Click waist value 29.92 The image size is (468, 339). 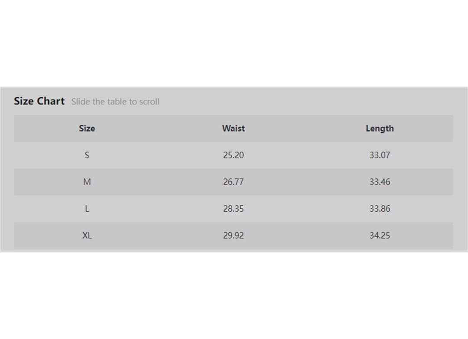point(234,236)
